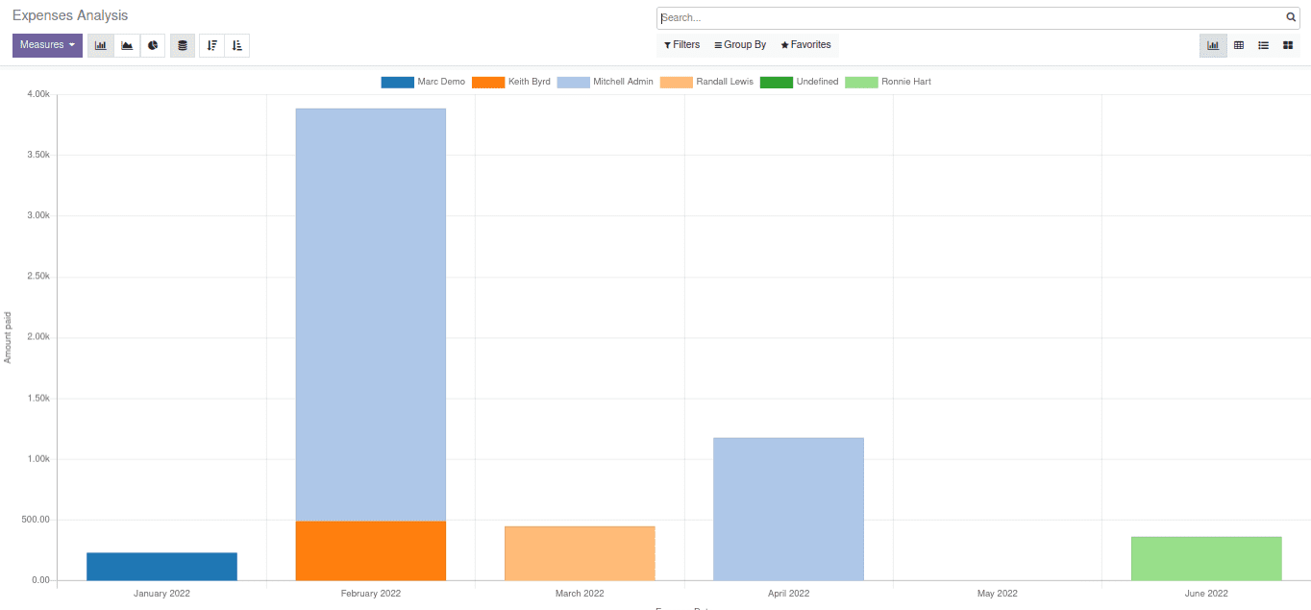Switch to the line chart mode
Screen dimensions: 1311x610
tap(127, 45)
